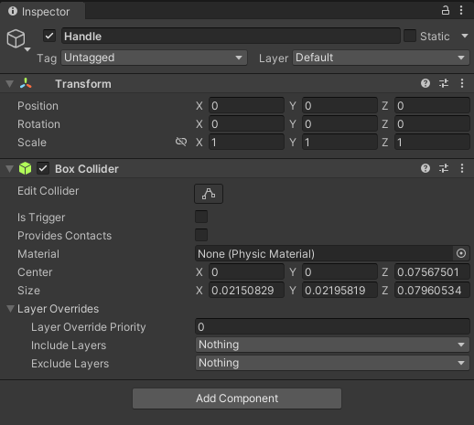Open Transform presets selector
Screen dimensions: 474x425
444,83
